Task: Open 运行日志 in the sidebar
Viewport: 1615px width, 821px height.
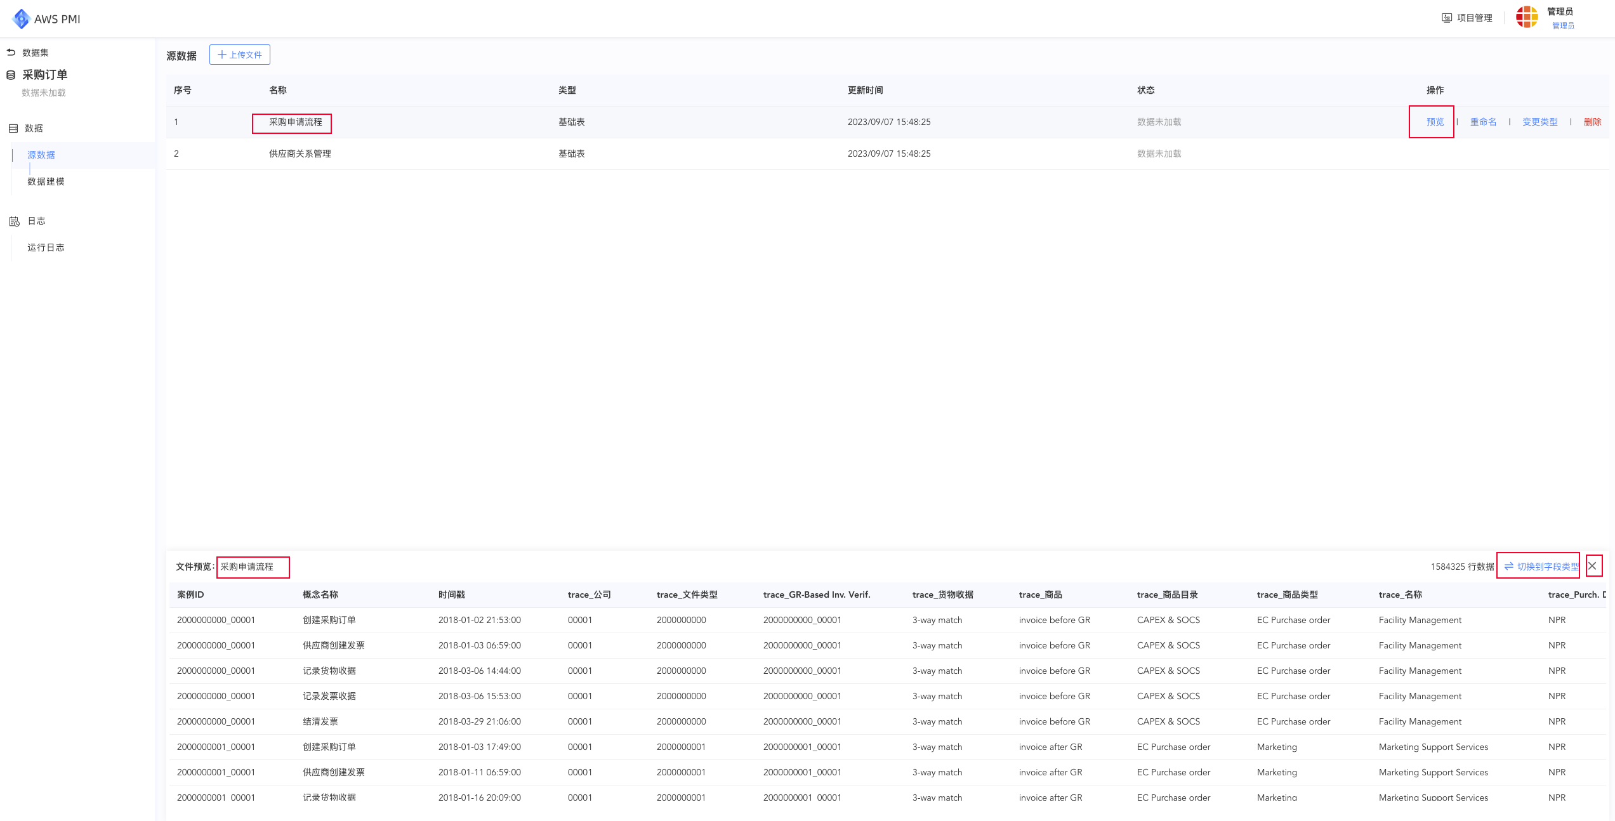Action: [x=46, y=247]
